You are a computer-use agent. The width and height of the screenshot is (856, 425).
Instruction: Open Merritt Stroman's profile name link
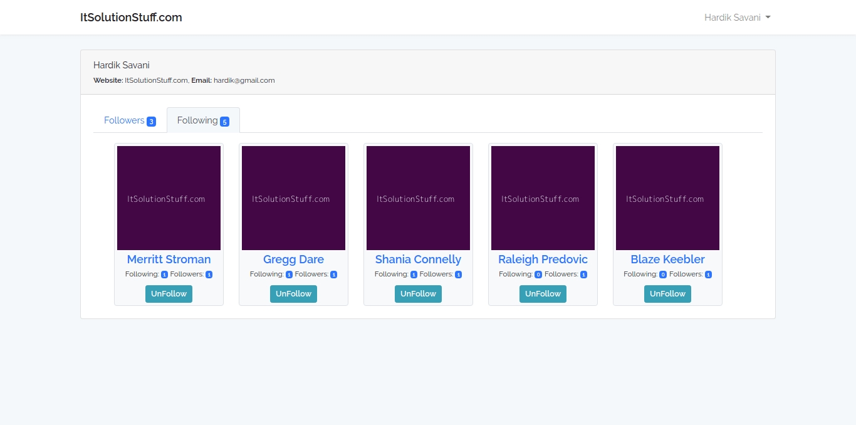pos(169,260)
